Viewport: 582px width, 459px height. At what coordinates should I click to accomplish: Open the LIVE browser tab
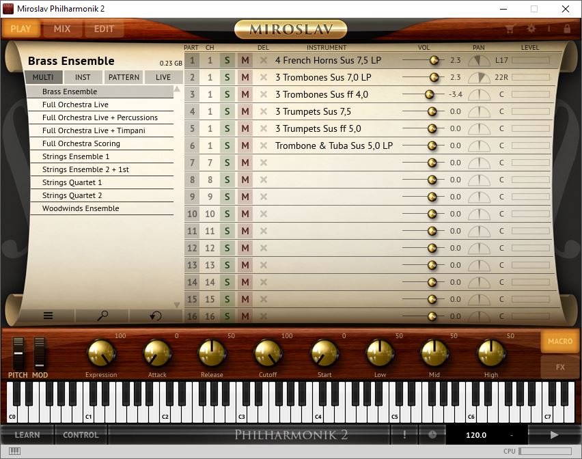coord(163,77)
